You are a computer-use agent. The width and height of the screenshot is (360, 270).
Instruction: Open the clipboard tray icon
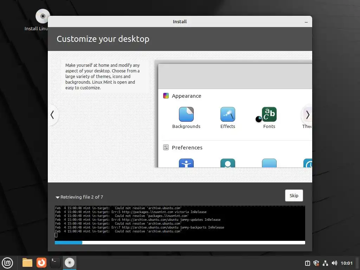click(308, 263)
